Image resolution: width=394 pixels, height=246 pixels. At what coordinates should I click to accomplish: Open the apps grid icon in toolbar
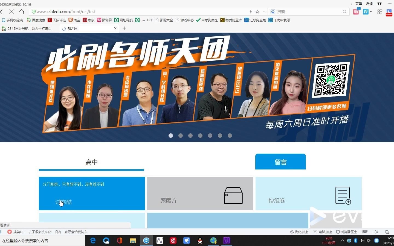pyautogui.click(x=379, y=12)
